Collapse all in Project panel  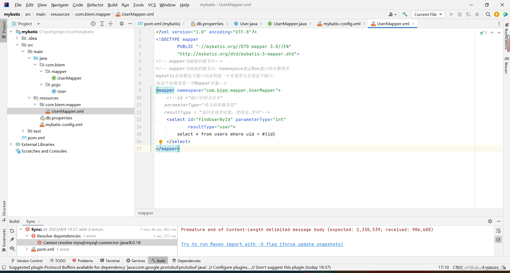(110, 24)
